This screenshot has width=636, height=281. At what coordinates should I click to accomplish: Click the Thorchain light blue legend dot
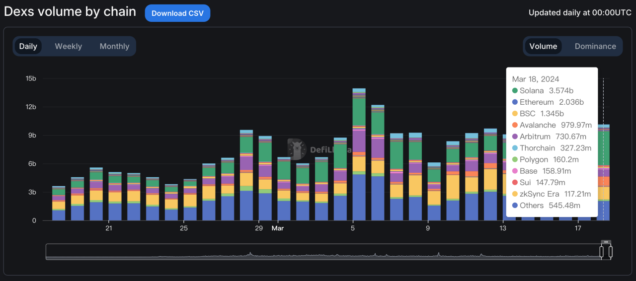515,148
